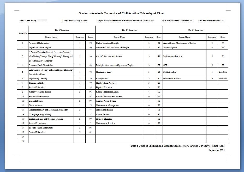Click 'The 2nd Semester' column header
244x172 pixels.
129,30
